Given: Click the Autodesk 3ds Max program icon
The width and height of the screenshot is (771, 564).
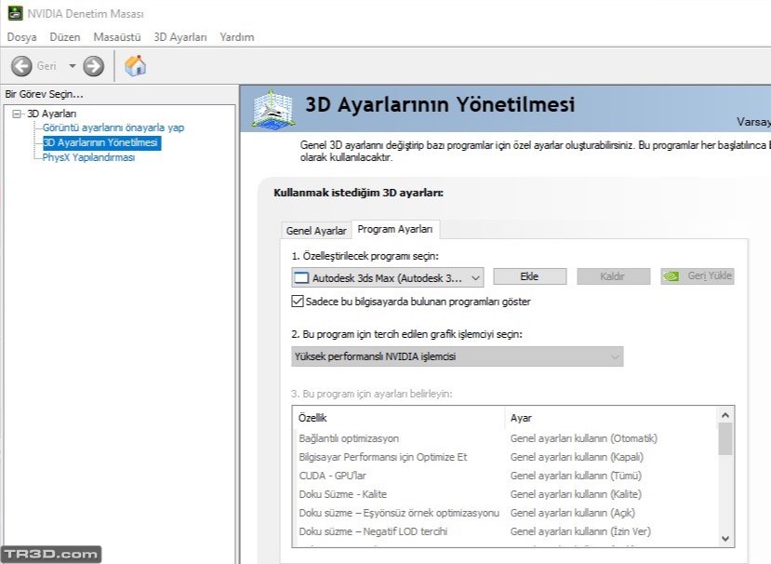Looking at the screenshot, I should click(x=300, y=277).
